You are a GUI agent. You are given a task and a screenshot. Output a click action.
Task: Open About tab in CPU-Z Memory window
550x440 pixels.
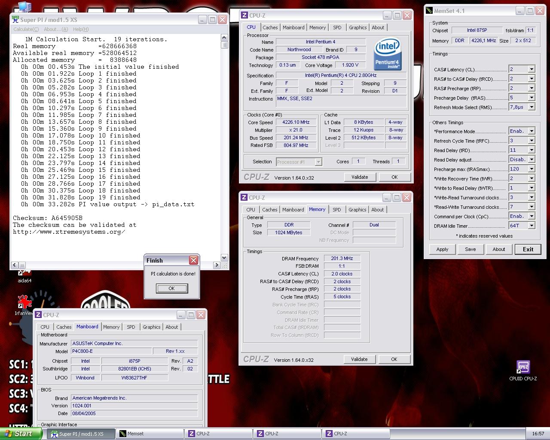(378, 210)
